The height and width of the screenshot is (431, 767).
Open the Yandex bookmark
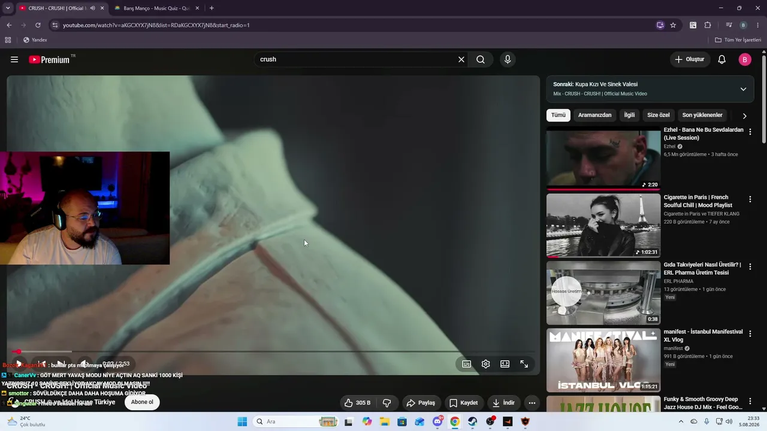click(x=35, y=40)
